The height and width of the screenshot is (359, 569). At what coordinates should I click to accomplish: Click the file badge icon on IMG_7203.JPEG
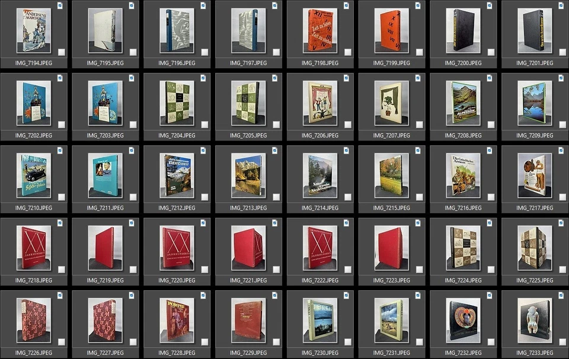pos(132,78)
